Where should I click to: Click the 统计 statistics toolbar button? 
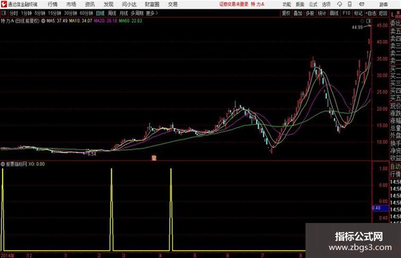point(322,13)
